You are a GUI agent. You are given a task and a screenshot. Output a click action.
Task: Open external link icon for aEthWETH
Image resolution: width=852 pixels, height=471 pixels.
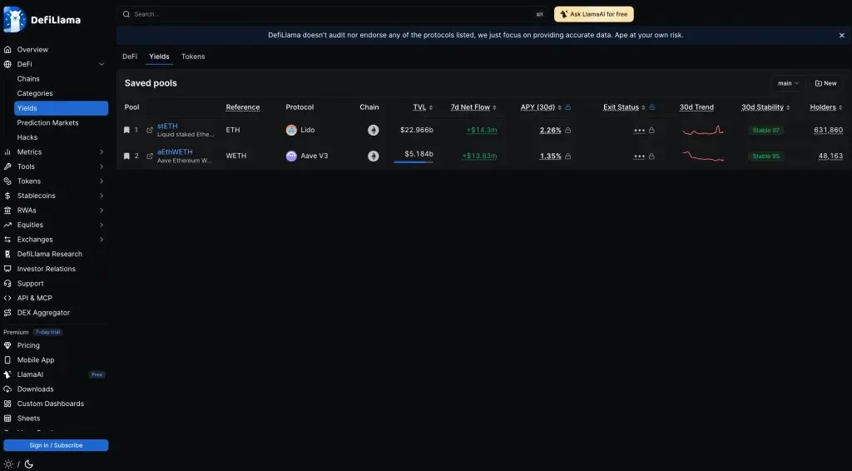150,156
